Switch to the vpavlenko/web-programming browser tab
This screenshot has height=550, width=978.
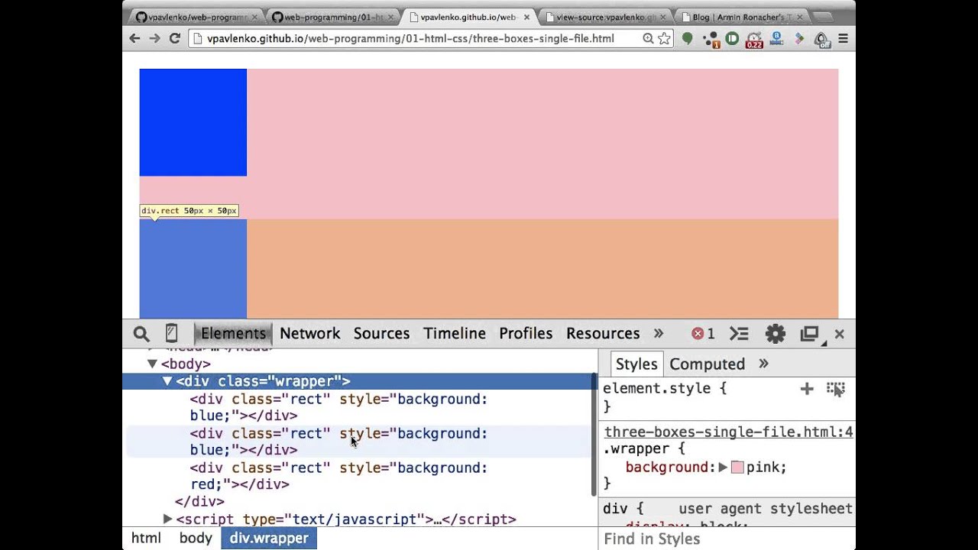pyautogui.click(x=196, y=17)
